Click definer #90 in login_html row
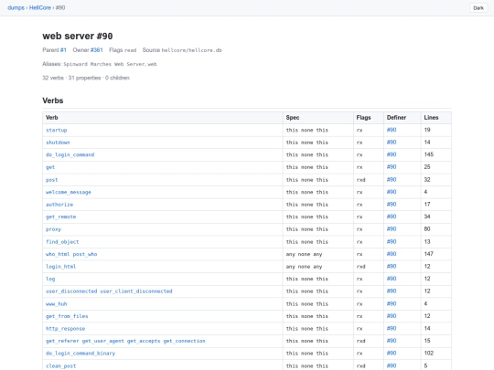Viewport: 494px width, 370px height. coord(392,266)
